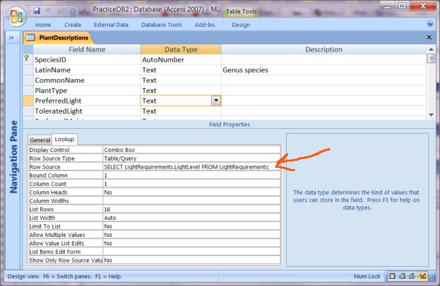Click the Column Heads No value
Screen dimensions: 440x286
click(192, 192)
